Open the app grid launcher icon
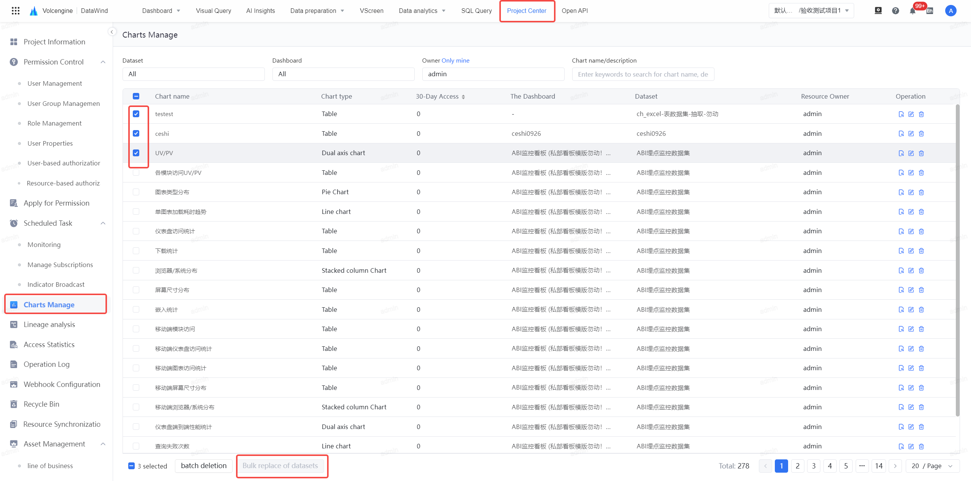This screenshot has width=971, height=481. pyautogui.click(x=16, y=11)
